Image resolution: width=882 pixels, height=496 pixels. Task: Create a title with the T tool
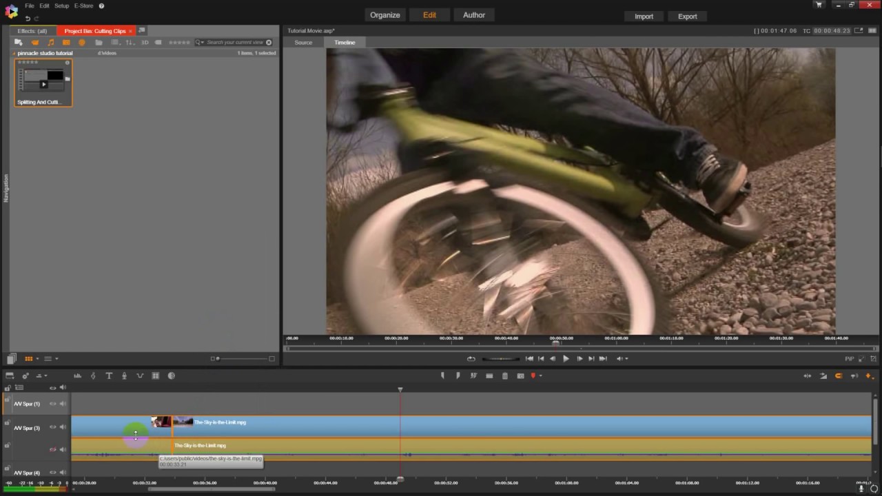coord(109,375)
